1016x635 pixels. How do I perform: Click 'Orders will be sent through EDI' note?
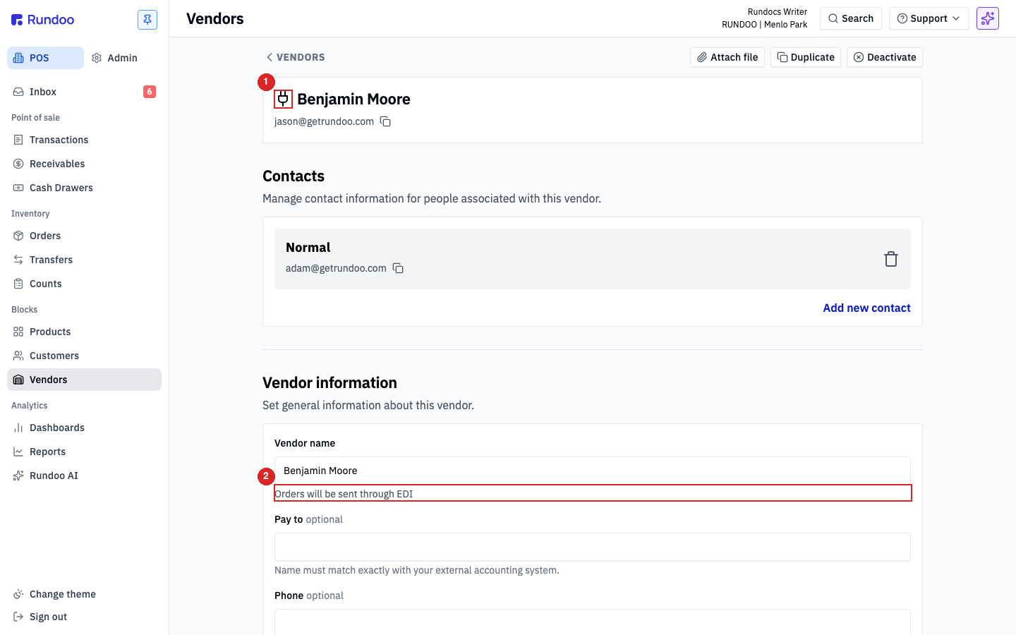pyautogui.click(x=344, y=494)
